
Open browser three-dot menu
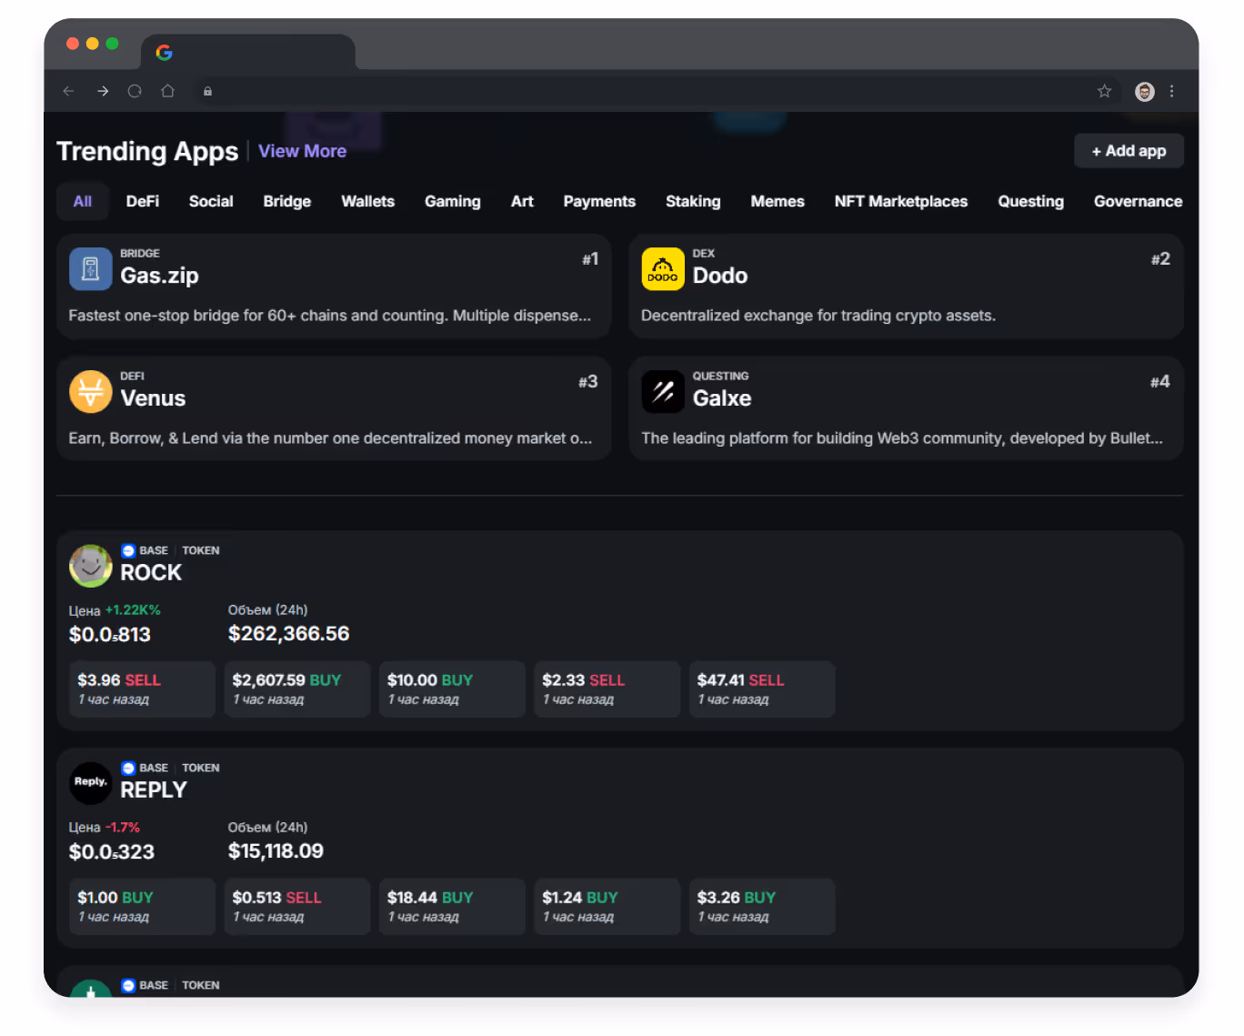click(1171, 91)
